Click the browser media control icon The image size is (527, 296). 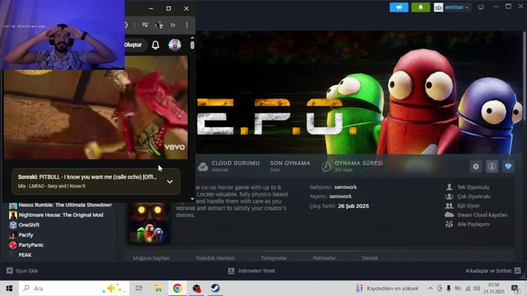coord(145,25)
